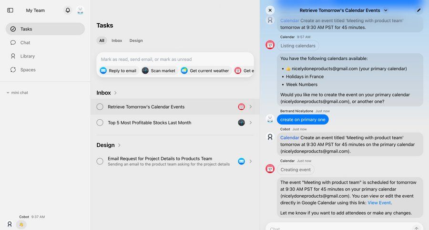Toggle the sidebar panel icon
This screenshot has height=230, width=429.
click(x=10, y=10)
